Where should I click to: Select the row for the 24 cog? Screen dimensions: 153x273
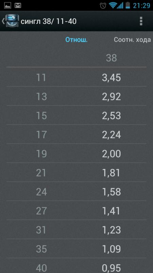coord(76,191)
